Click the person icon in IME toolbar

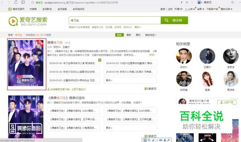pos(165,140)
